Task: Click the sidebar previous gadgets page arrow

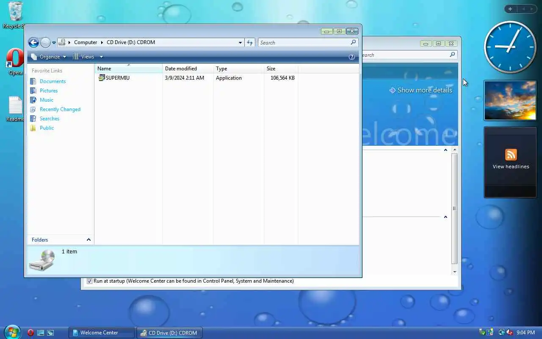Action: 523,9
